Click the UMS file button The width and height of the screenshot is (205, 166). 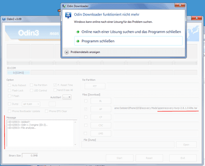point(101,133)
